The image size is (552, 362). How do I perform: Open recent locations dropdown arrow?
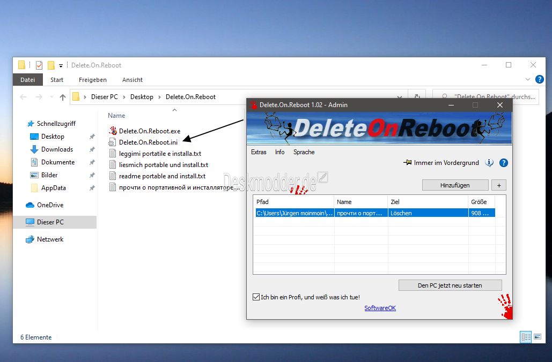pyautogui.click(x=51, y=97)
